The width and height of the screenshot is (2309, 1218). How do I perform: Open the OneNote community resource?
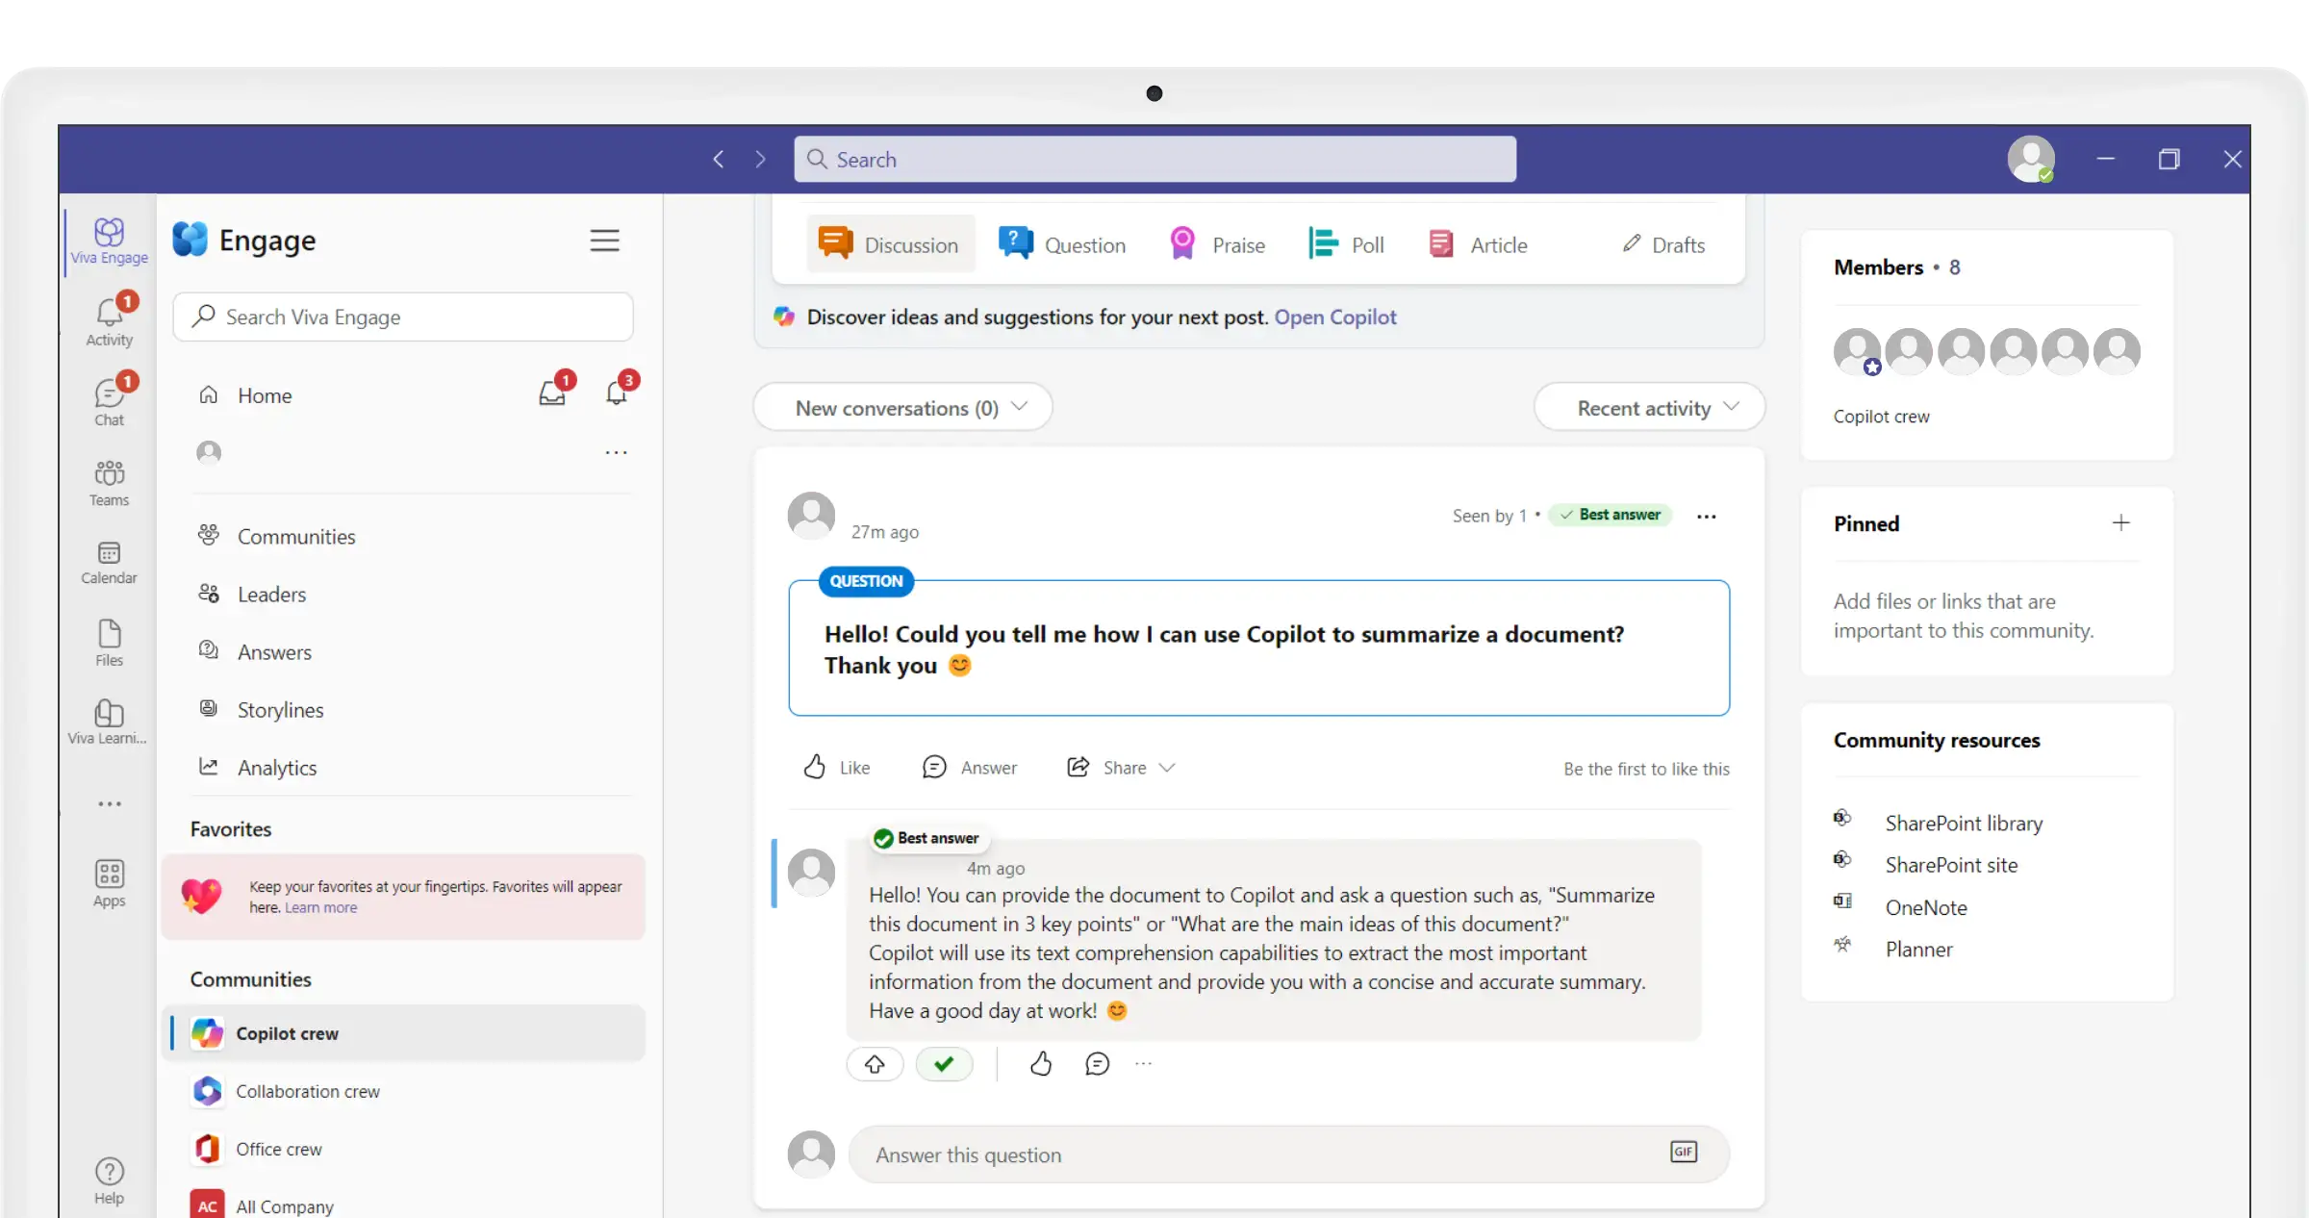1926,906
